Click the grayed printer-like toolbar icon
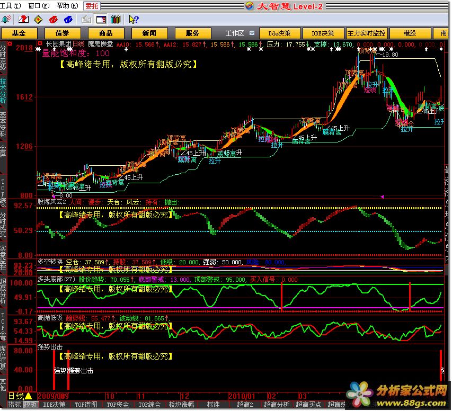This screenshot has width=452, height=411. click(86, 20)
